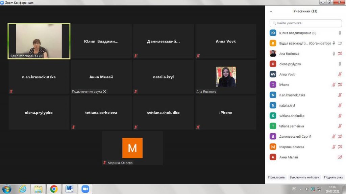Toggle mute with Выключить мой звук

coord(304,177)
